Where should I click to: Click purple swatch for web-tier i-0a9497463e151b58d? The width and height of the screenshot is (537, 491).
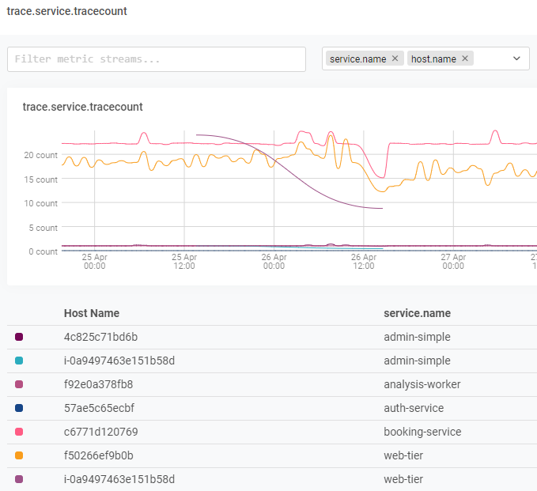(19, 479)
